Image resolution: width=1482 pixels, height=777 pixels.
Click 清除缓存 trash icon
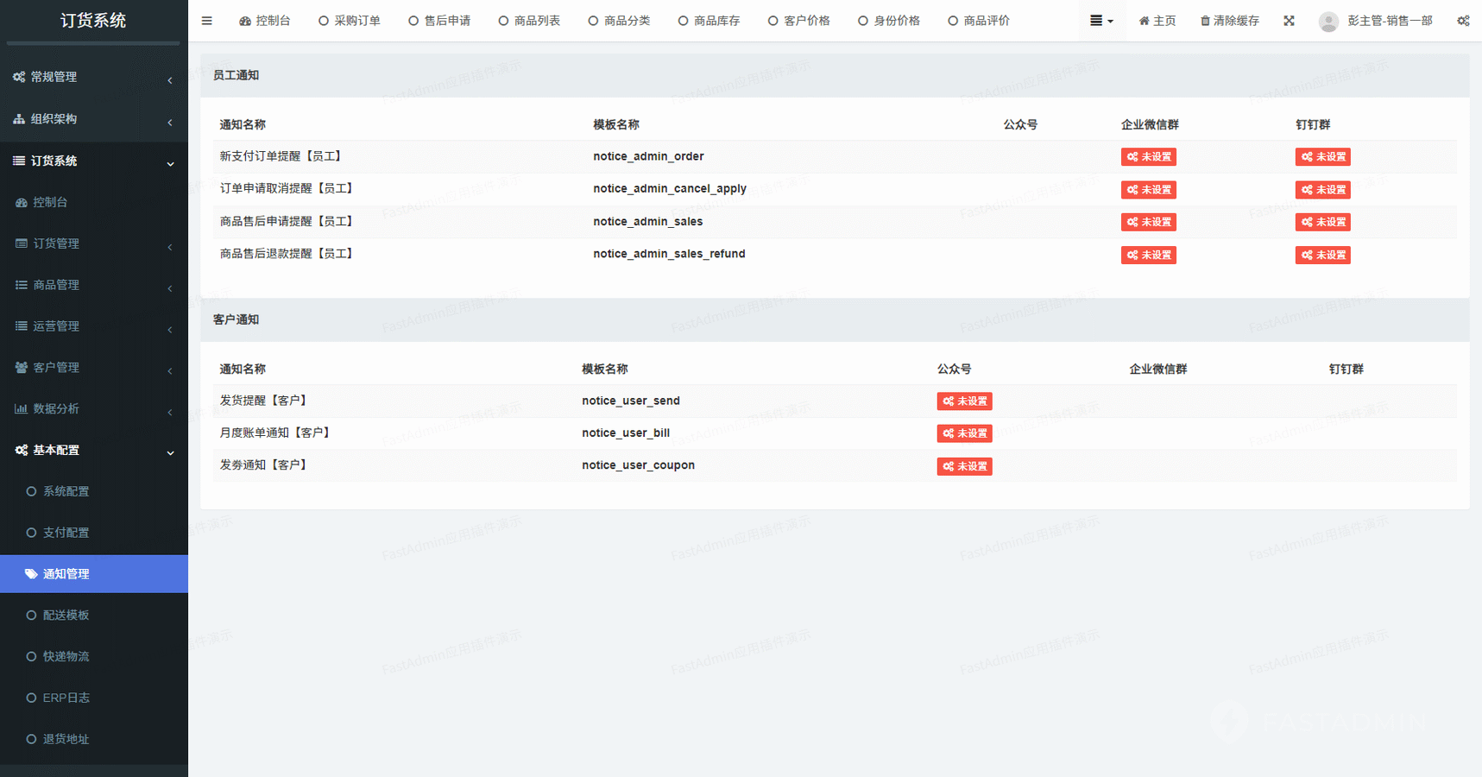(1205, 21)
